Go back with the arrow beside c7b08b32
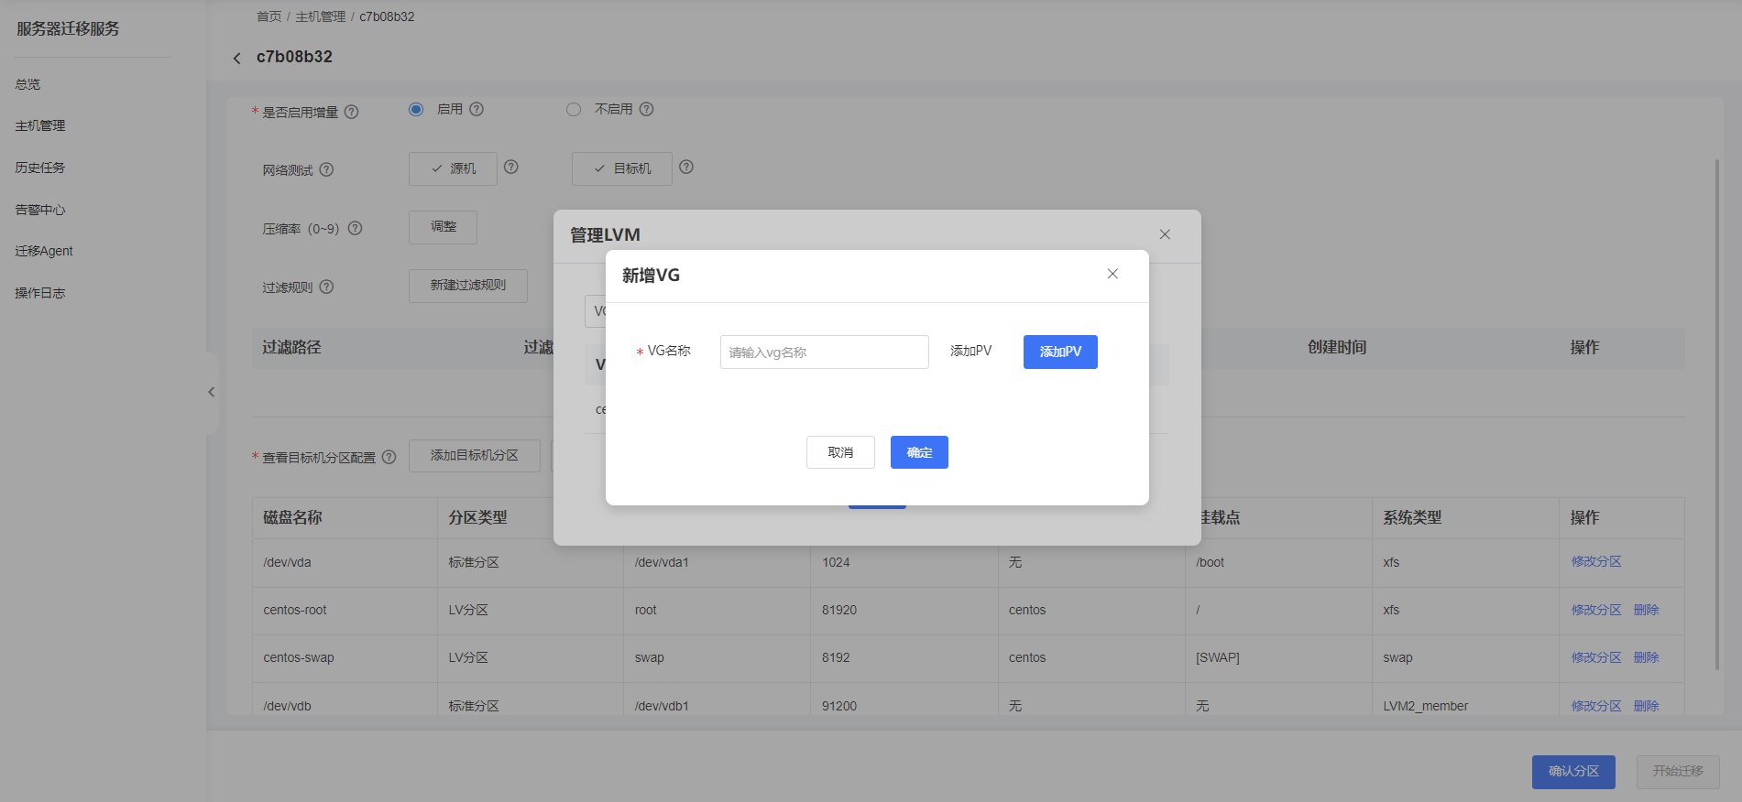 [236, 58]
